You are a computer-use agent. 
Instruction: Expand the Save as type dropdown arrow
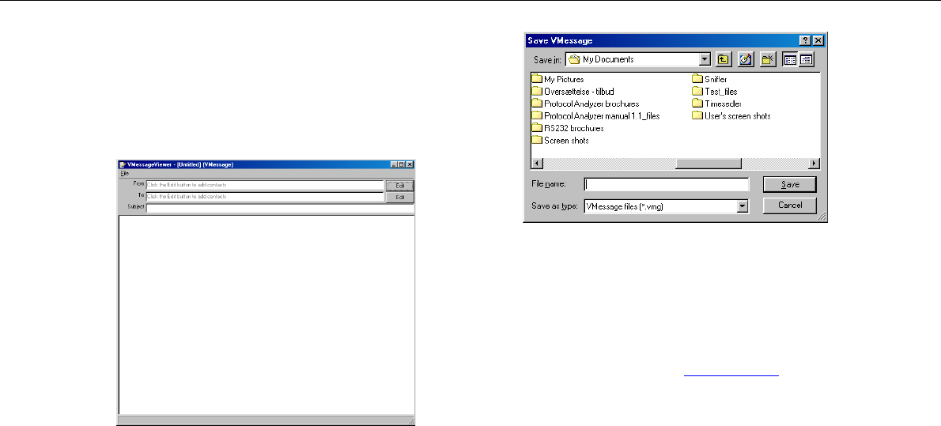[x=743, y=206]
